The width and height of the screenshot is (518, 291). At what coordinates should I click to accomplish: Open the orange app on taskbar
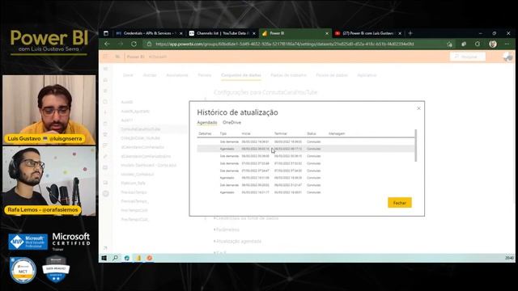tap(150, 258)
